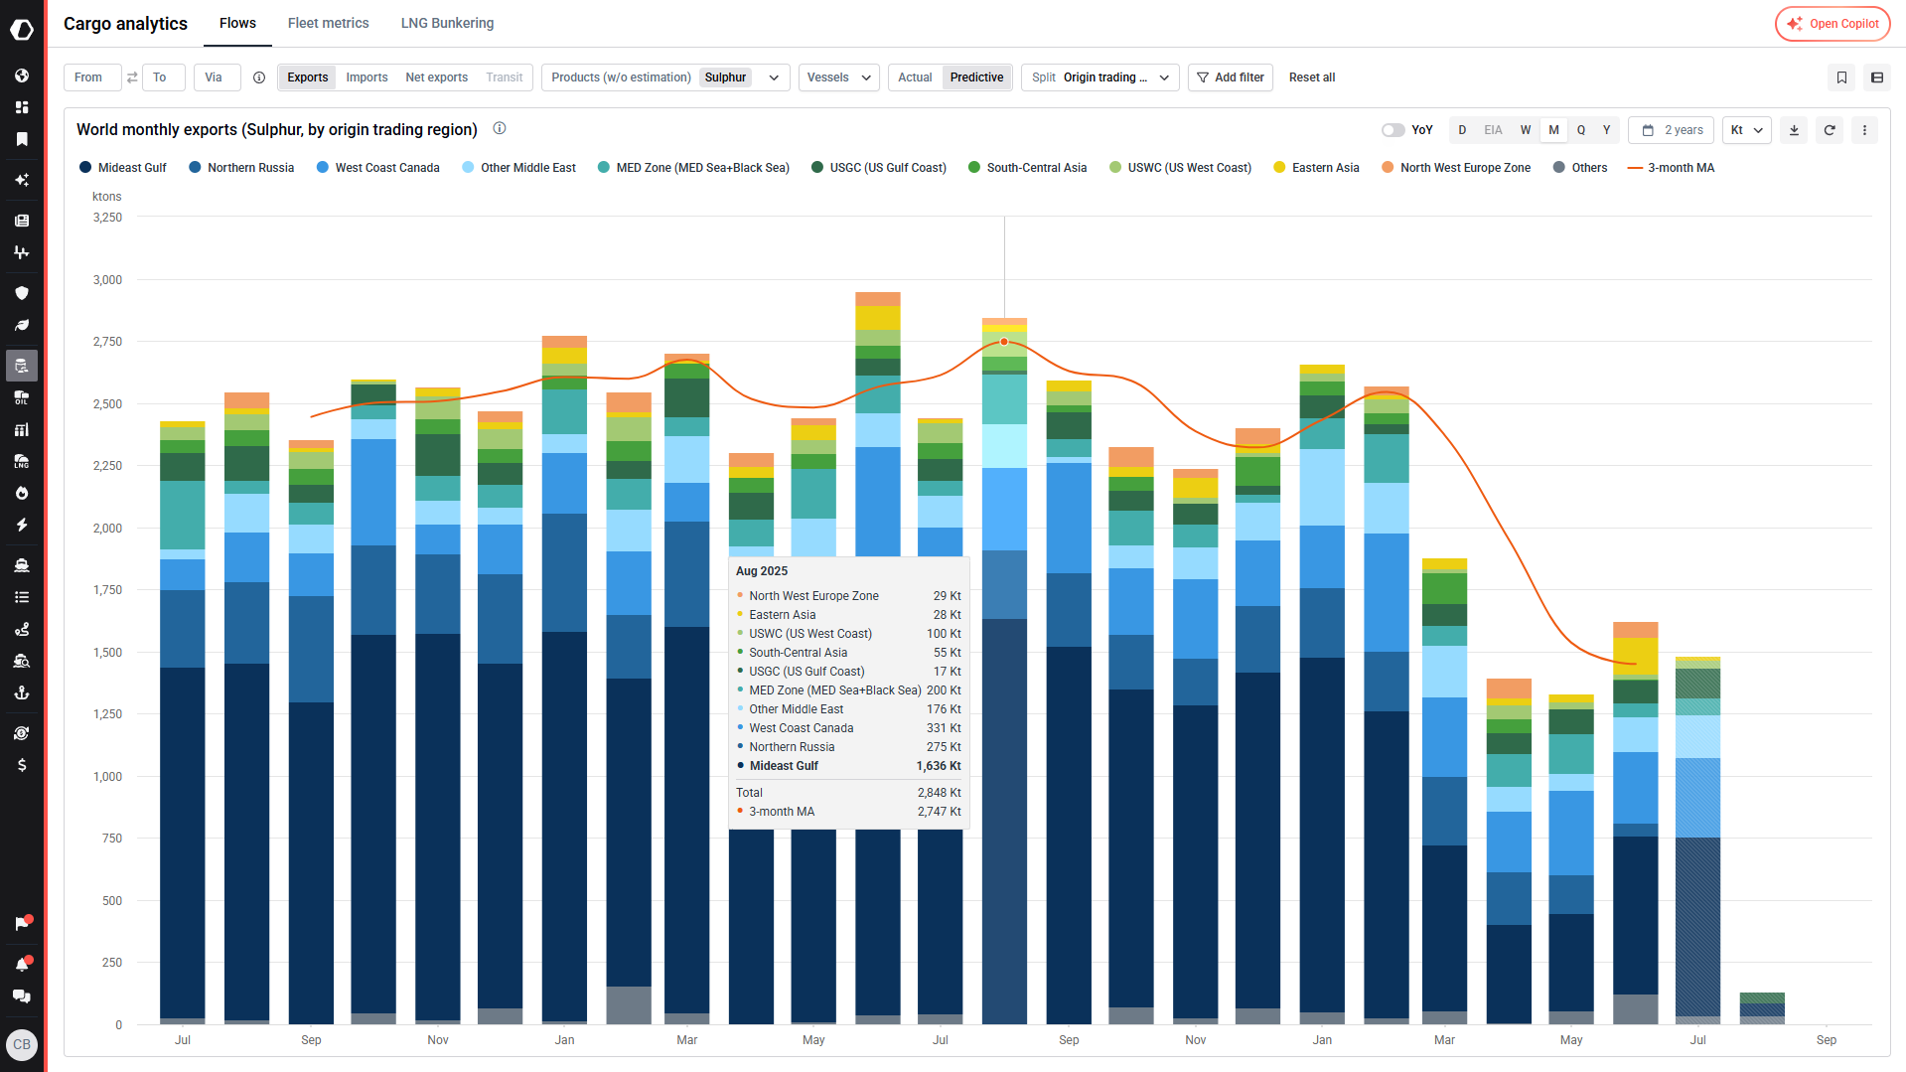Open the pulse activity icon in sidebar
1906x1072 pixels.
click(x=22, y=252)
